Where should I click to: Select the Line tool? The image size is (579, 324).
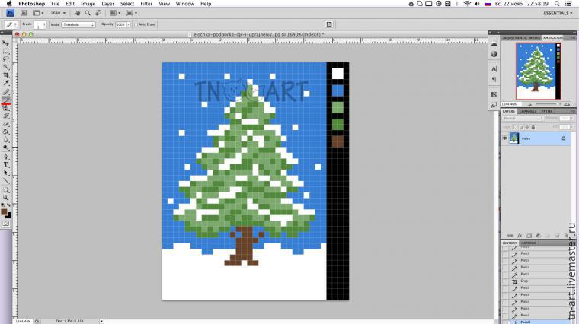5,180
